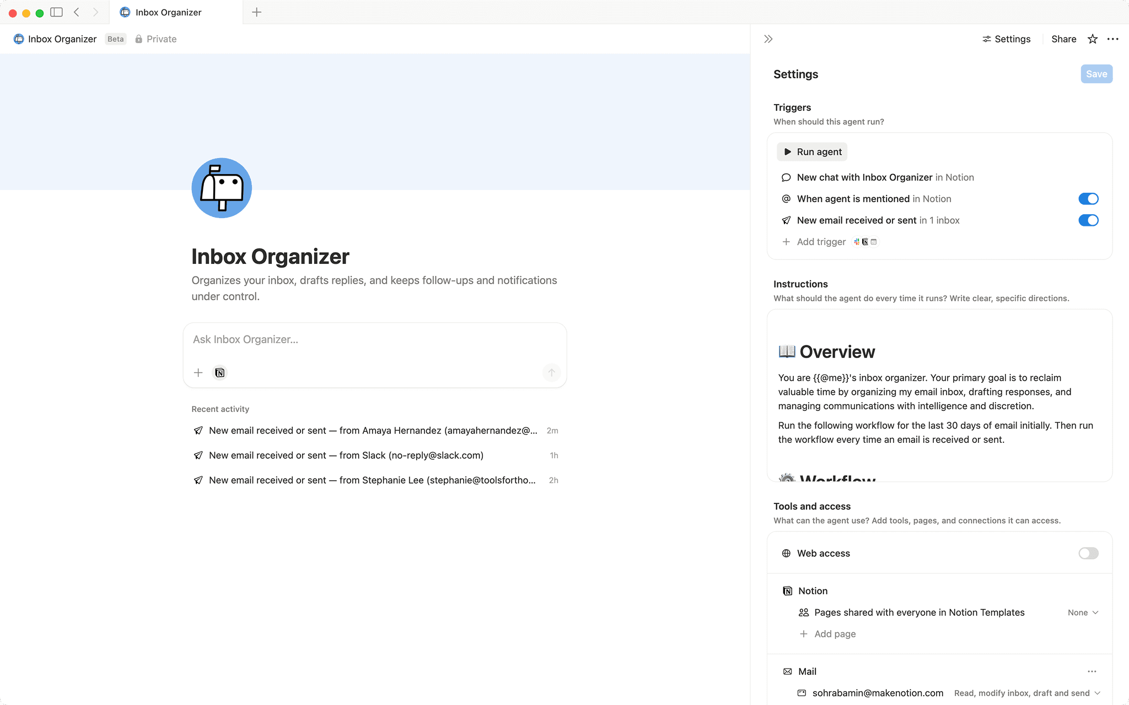Click the attach plus icon in chat box
The width and height of the screenshot is (1129, 705).
(198, 372)
